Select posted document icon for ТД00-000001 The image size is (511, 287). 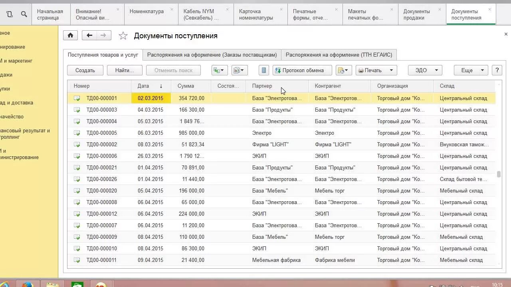click(77, 98)
